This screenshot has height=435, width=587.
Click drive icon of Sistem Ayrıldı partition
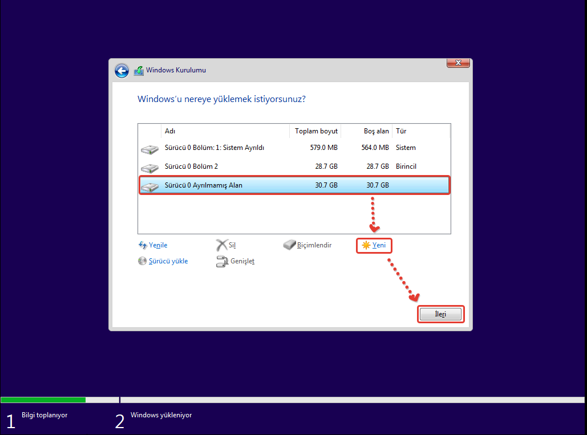149,149
